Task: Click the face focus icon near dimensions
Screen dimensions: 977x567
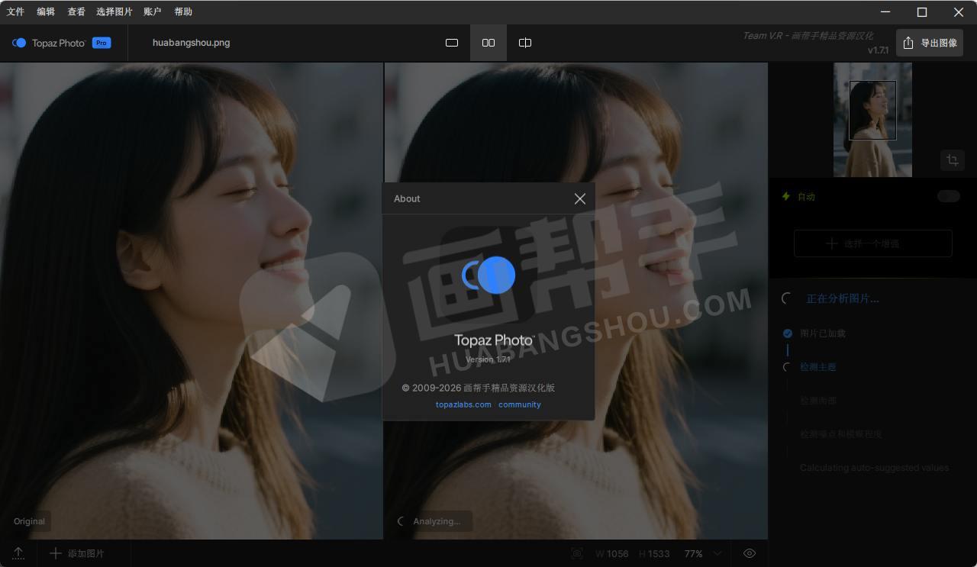Action: [577, 553]
